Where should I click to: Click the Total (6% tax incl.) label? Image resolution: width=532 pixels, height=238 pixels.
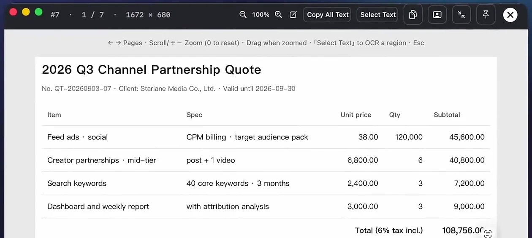click(389, 230)
